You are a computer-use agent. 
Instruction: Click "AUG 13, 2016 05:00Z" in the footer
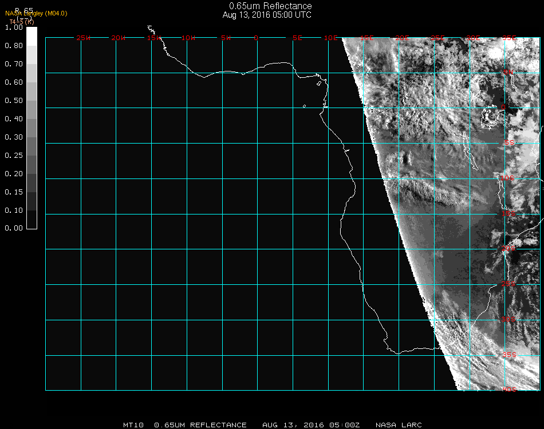pos(311,425)
